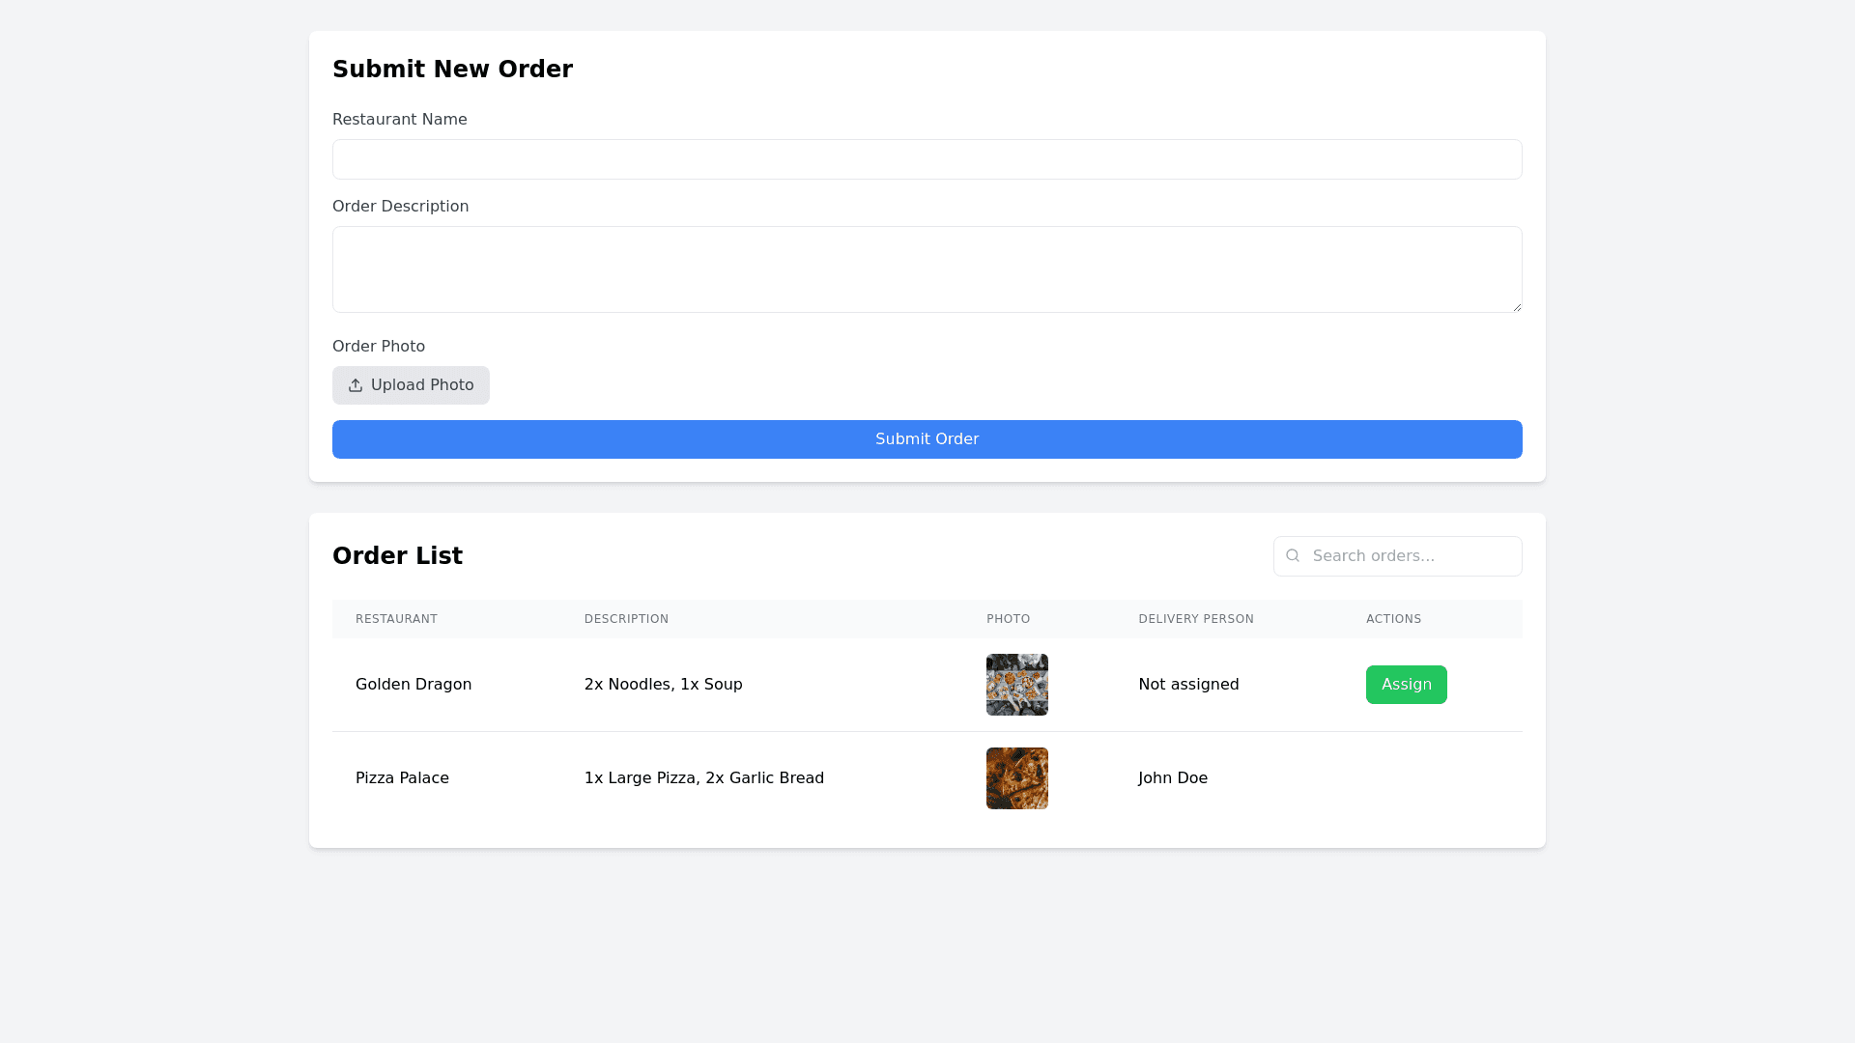Open Pizza Palace pizza photo thumbnail
This screenshot has width=1855, height=1043.
[1016, 778]
